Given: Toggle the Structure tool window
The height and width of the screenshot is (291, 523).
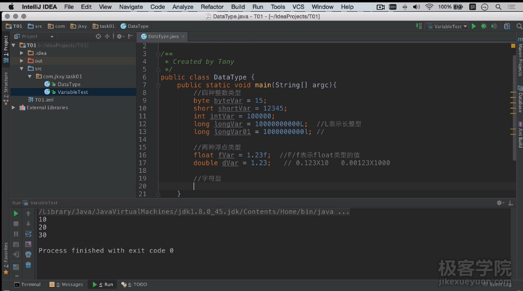Looking at the screenshot, I should [x=6, y=84].
